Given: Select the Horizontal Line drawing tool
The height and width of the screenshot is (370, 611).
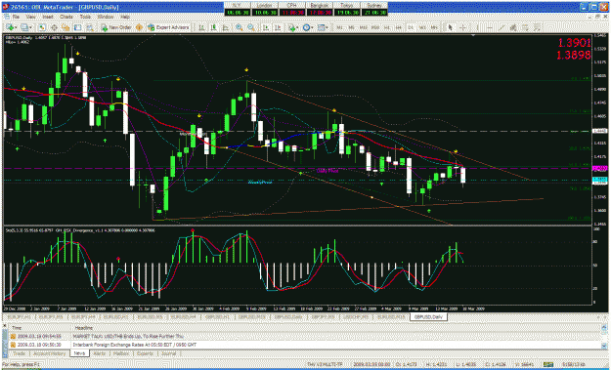Looking at the screenshot, I should [x=490, y=27].
